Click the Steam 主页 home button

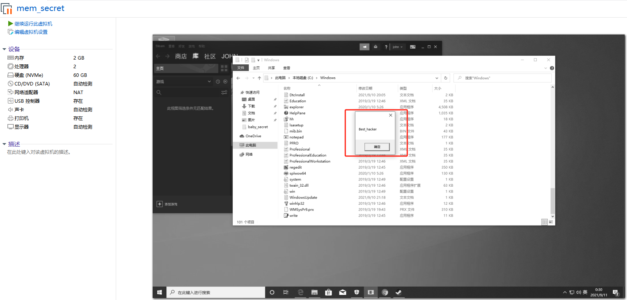click(x=186, y=68)
